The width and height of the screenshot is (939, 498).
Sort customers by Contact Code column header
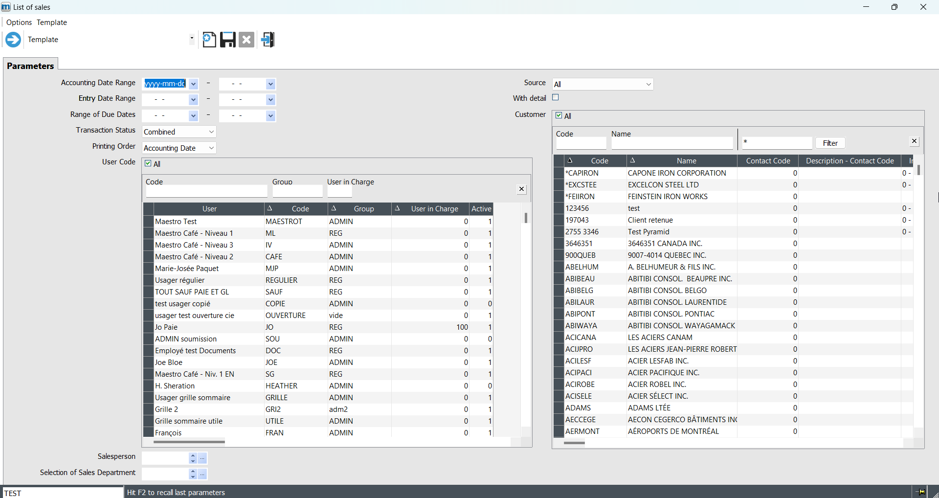click(x=768, y=161)
